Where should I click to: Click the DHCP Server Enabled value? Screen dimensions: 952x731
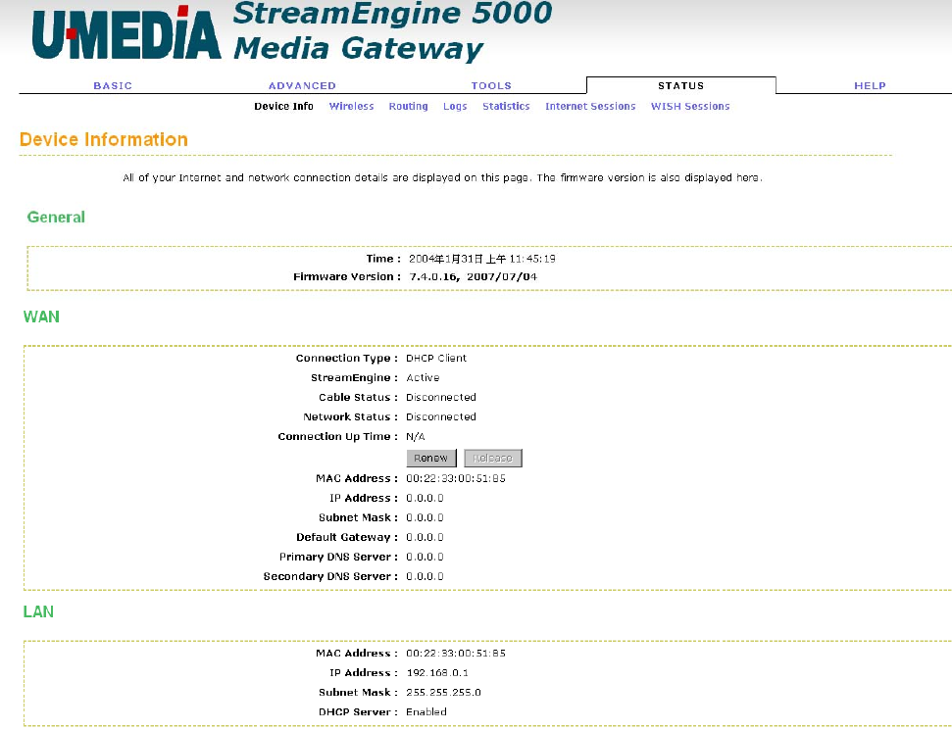click(x=426, y=712)
